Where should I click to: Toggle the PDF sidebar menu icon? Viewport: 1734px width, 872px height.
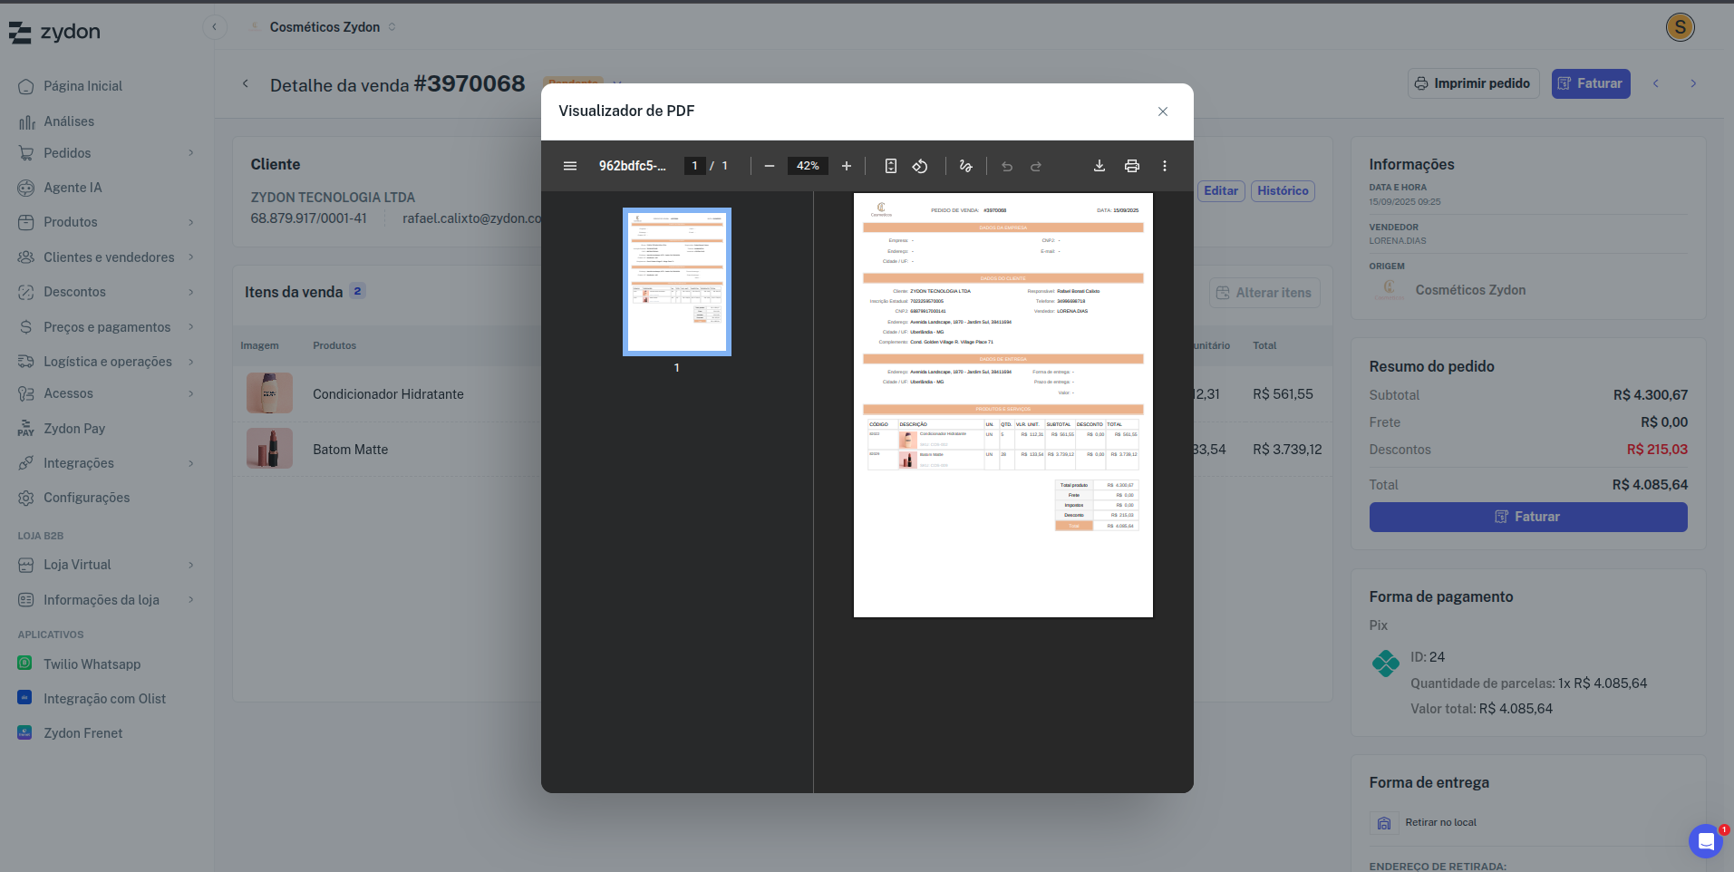coord(570,166)
